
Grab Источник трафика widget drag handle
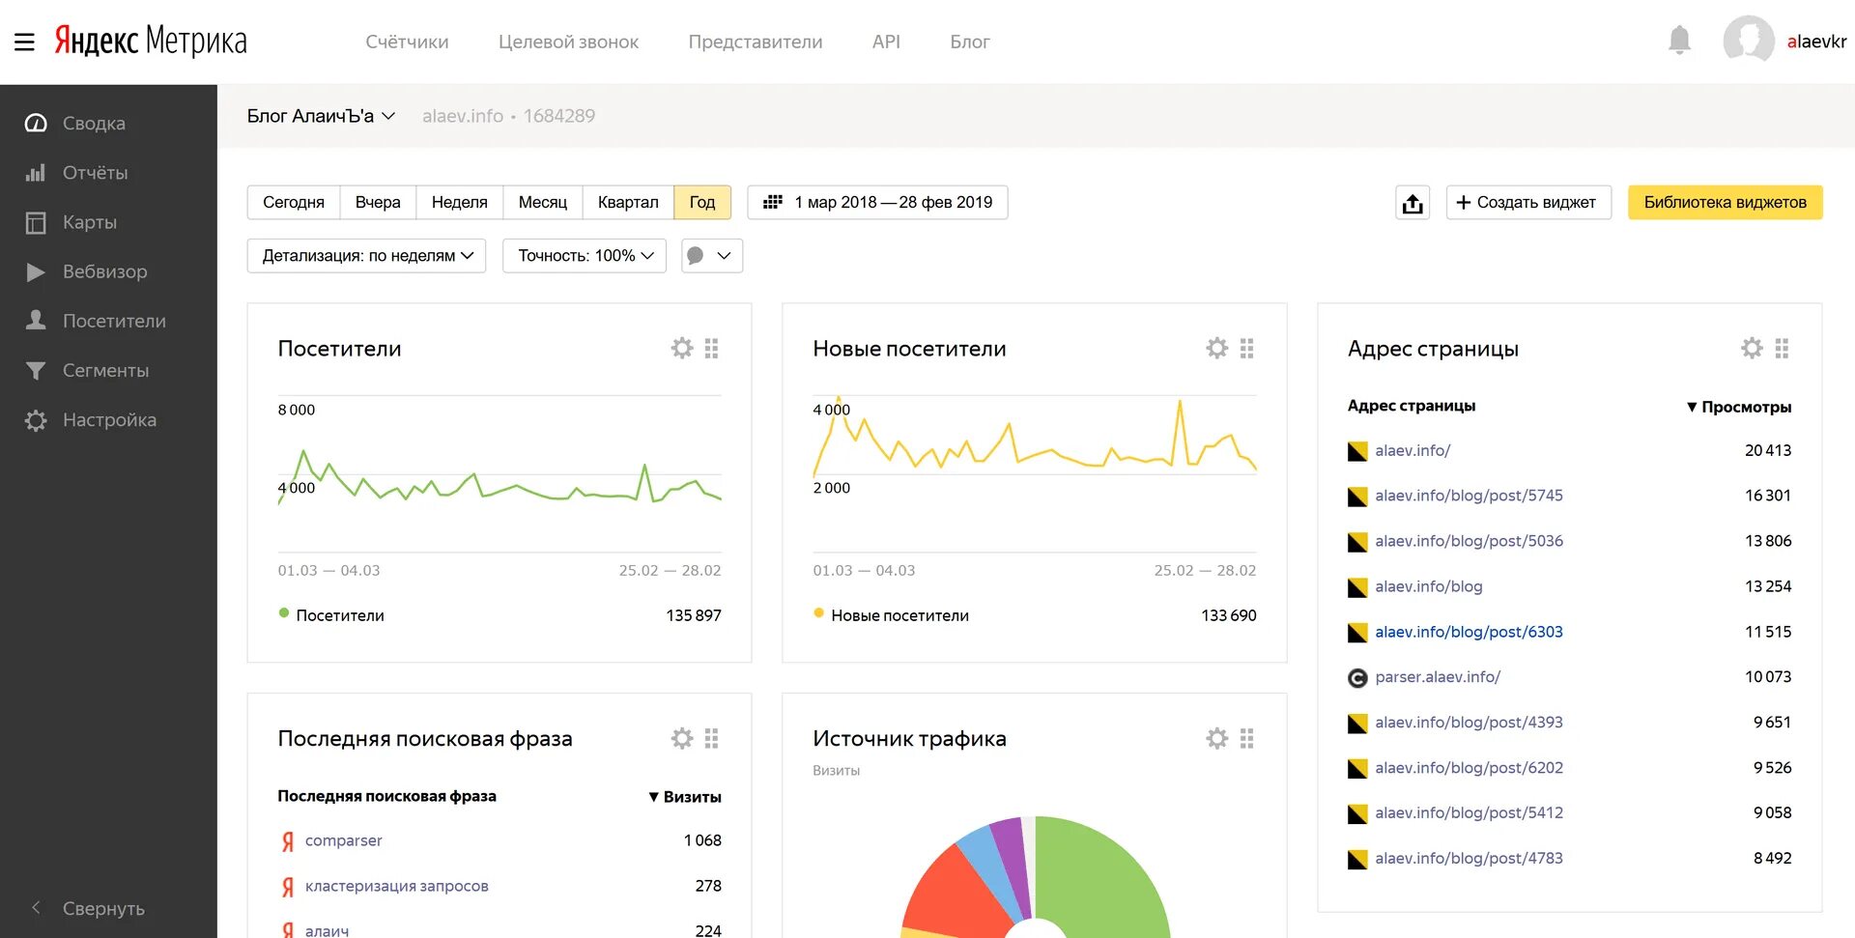1247,739
